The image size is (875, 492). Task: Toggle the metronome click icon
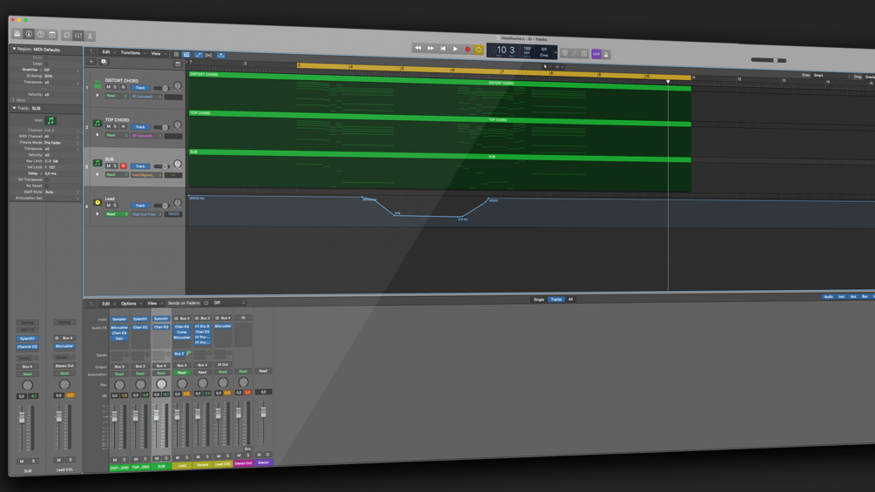[606, 55]
